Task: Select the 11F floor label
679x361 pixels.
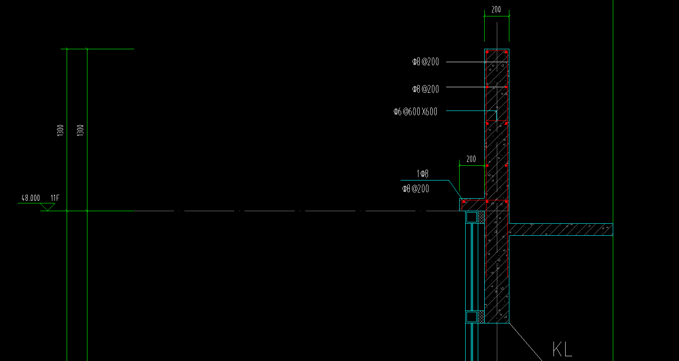Action: pyautogui.click(x=55, y=198)
